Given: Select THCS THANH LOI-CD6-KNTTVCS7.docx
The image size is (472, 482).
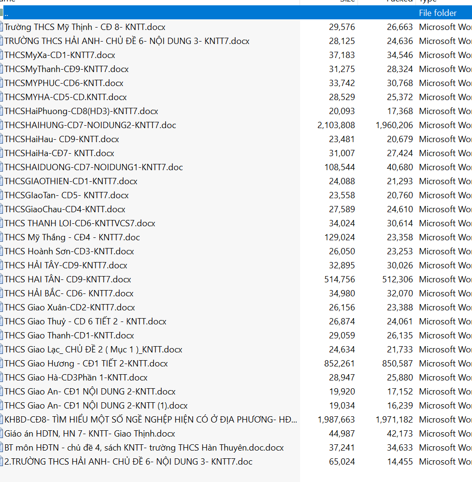Looking at the screenshot, I should 80,223.
